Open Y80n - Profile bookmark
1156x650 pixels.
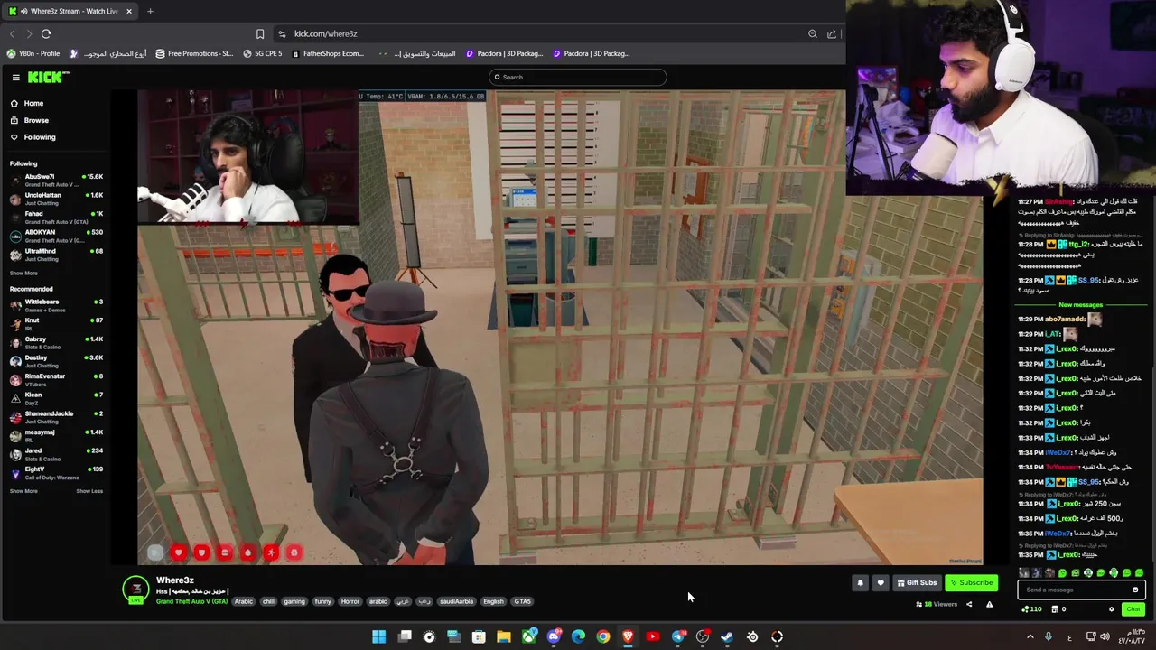[x=33, y=53]
